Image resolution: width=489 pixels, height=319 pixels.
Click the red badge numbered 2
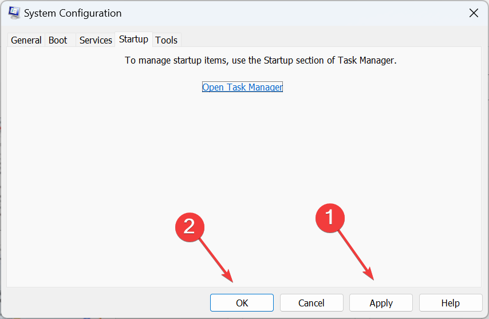(190, 227)
